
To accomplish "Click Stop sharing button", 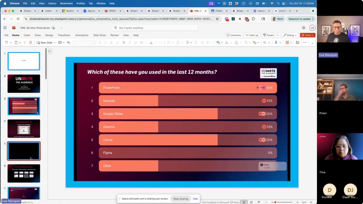I will 181,199.
